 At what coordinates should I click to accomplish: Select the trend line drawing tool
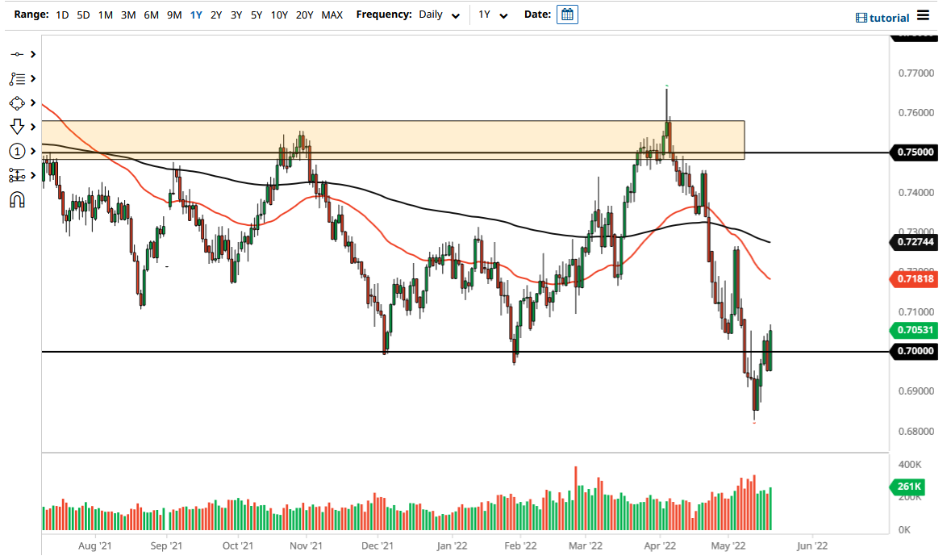pos(18,53)
